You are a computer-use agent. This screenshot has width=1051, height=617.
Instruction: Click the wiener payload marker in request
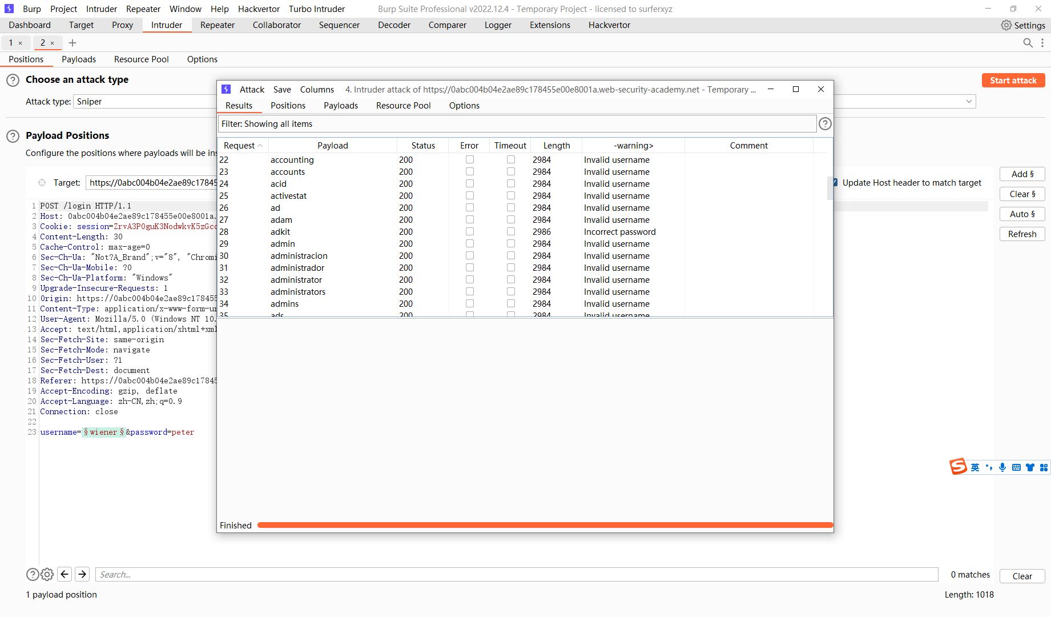click(103, 432)
